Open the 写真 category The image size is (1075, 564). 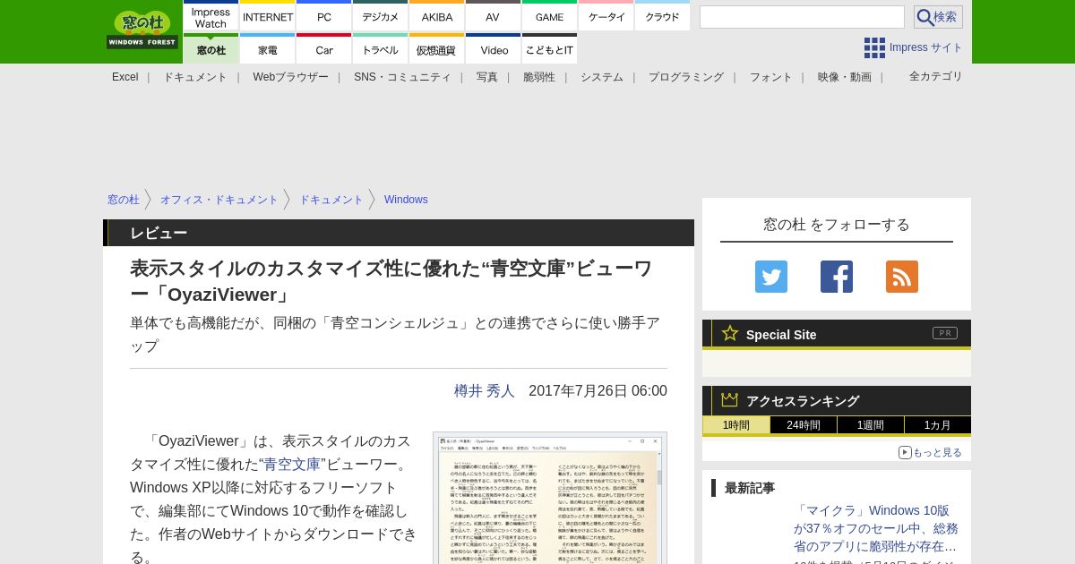(487, 77)
